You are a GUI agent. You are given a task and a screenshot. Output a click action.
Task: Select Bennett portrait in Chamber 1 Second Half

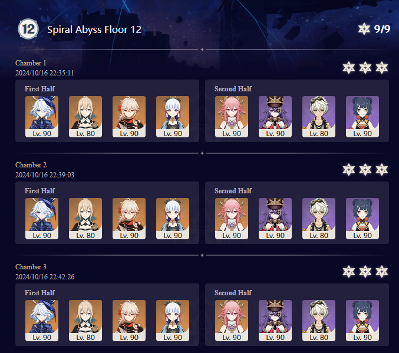pyautogui.click(x=319, y=117)
